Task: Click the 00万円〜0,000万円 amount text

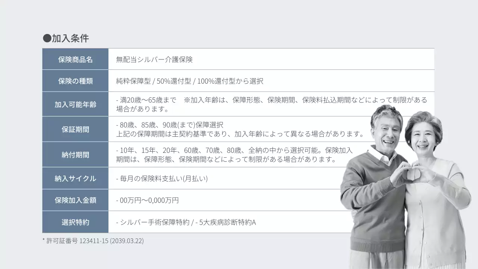Action: 149,200
